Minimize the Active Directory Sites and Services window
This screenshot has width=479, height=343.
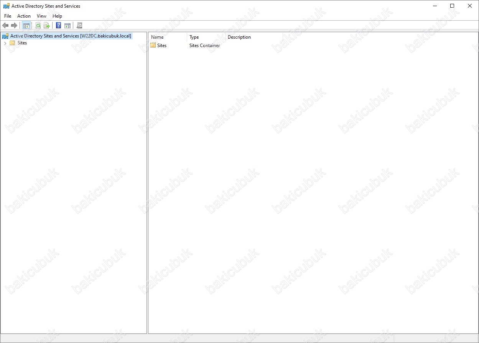click(x=435, y=6)
